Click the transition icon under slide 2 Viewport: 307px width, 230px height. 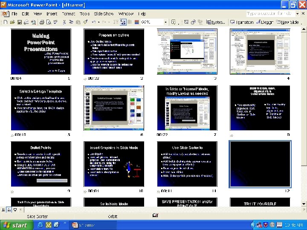click(x=85, y=79)
